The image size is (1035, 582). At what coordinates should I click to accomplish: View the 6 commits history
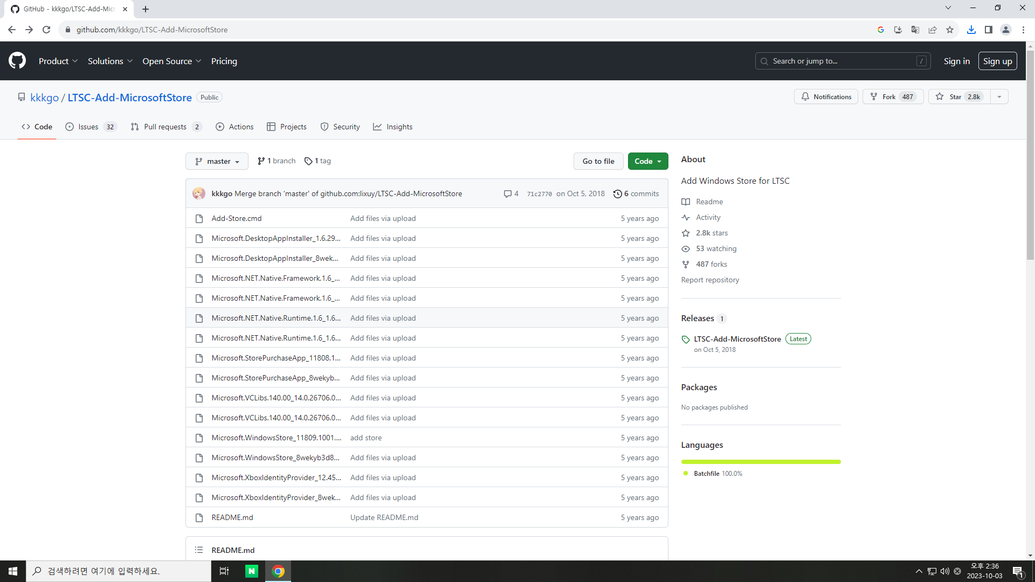pyautogui.click(x=636, y=193)
